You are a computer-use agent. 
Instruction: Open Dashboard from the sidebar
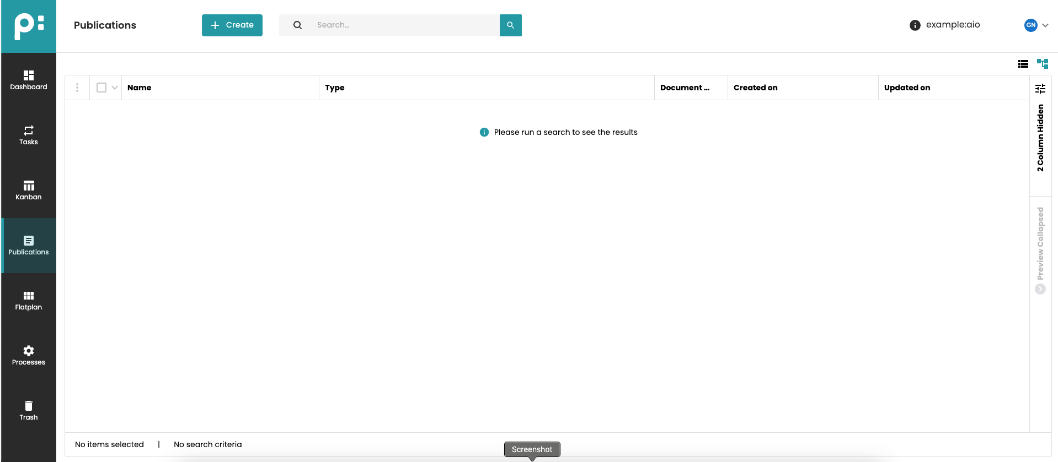pos(29,80)
